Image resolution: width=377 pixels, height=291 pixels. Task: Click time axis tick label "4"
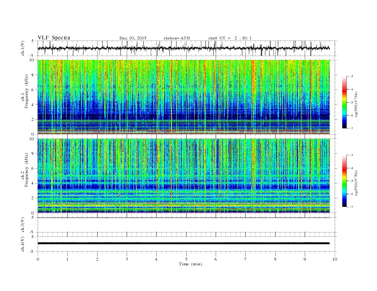pyautogui.click(x=157, y=259)
